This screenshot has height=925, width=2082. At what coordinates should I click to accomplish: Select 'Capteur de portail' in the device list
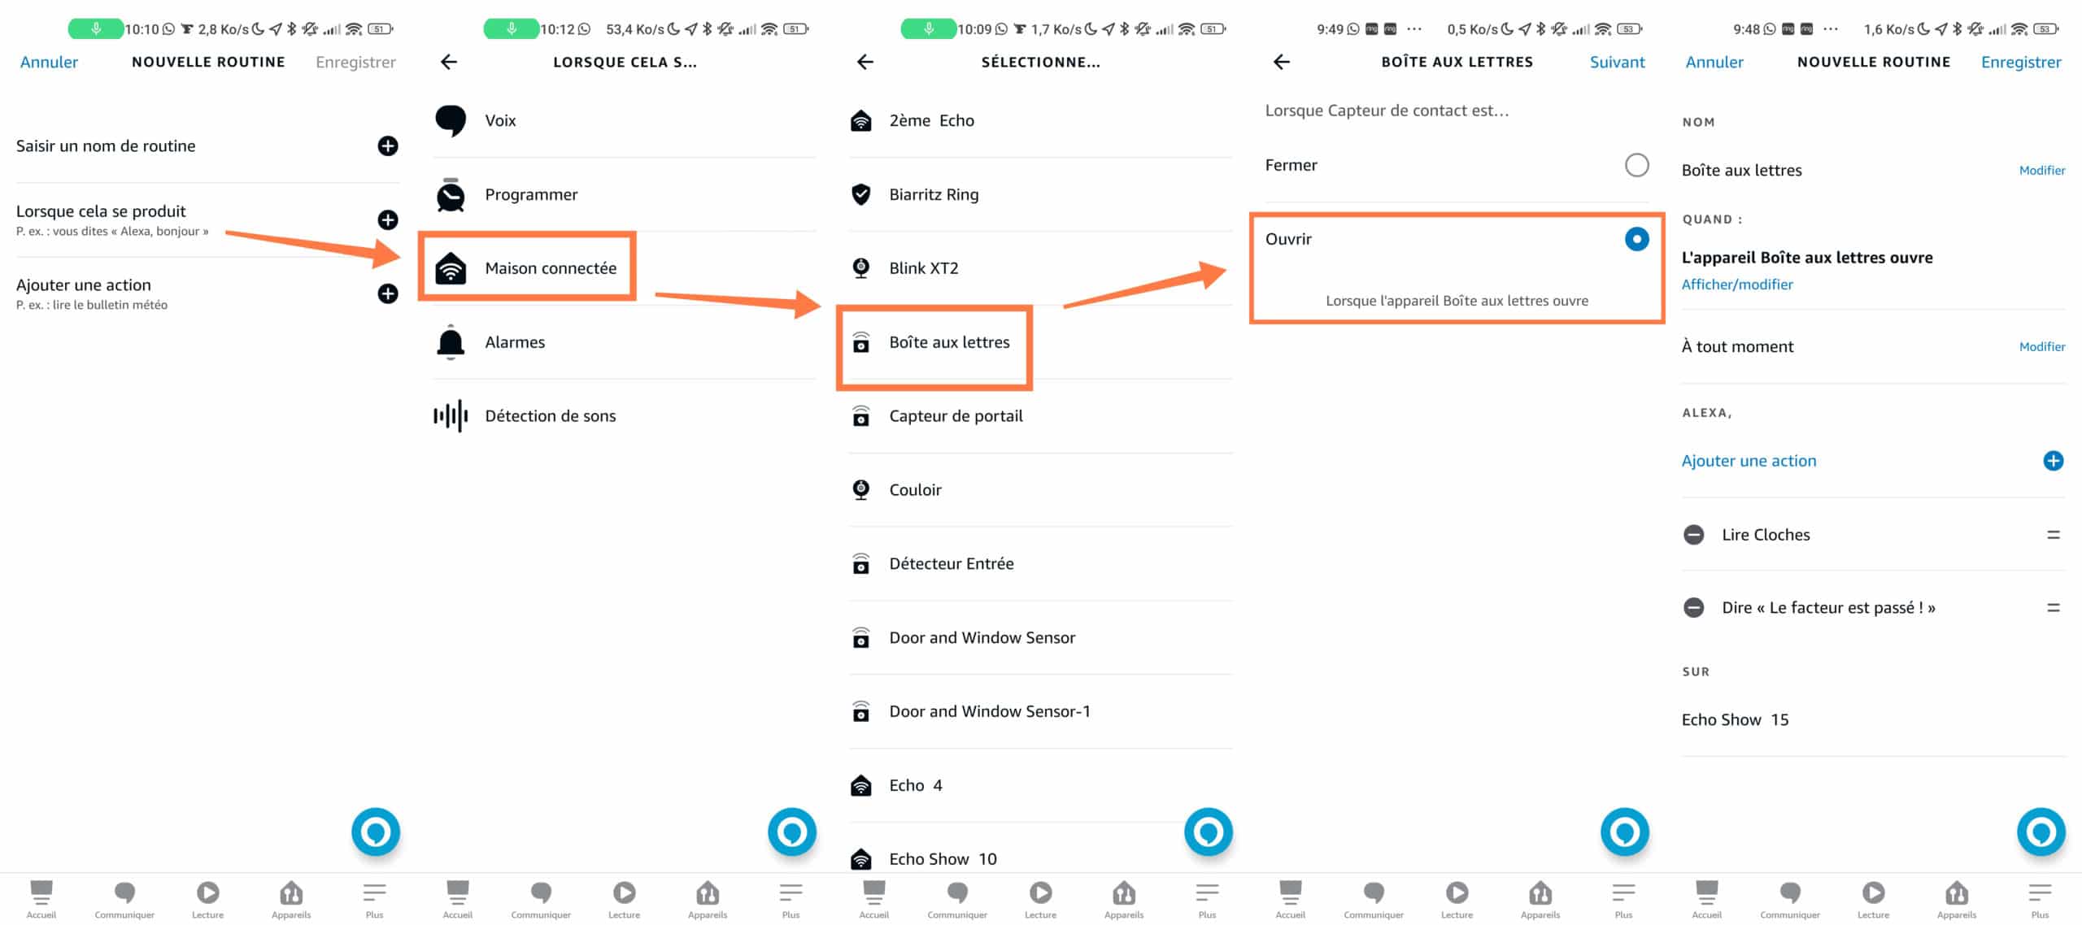(x=1041, y=416)
